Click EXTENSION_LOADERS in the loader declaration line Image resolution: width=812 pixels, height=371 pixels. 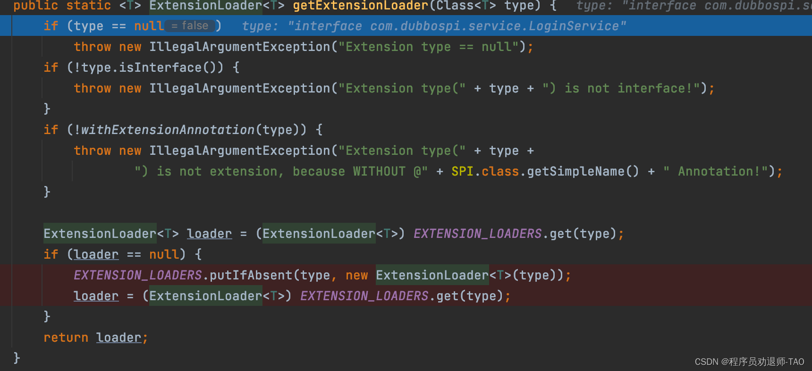(477, 234)
